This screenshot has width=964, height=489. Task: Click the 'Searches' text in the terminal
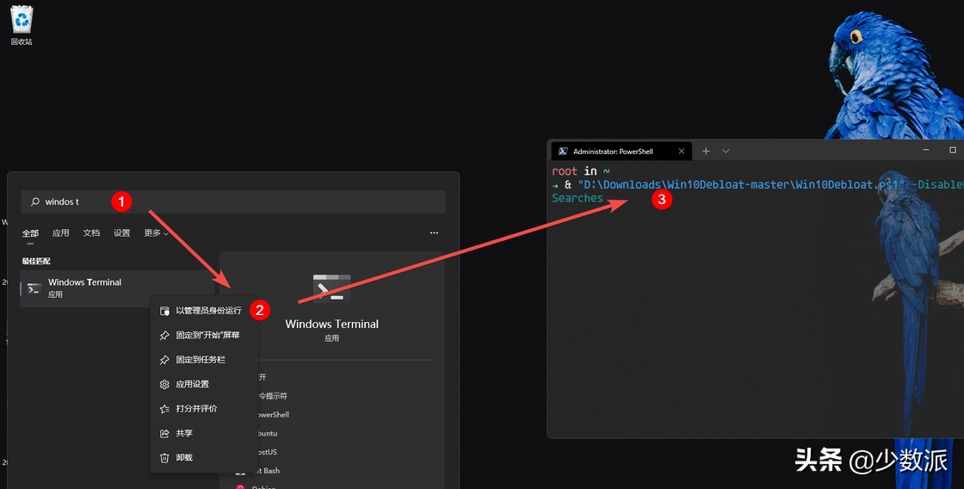tap(578, 198)
